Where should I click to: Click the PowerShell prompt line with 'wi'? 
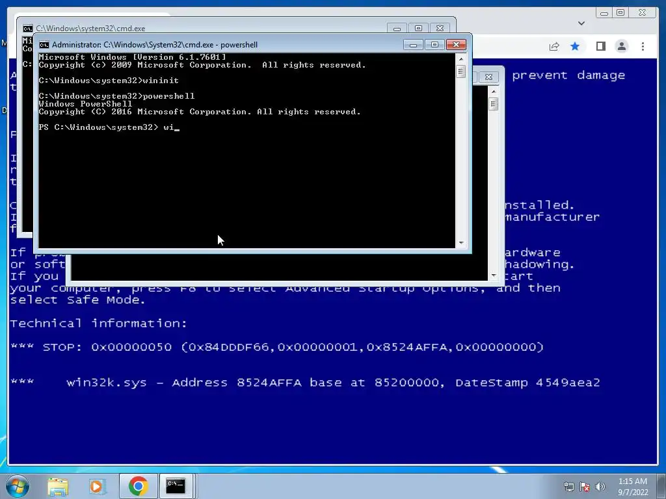[109, 127]
